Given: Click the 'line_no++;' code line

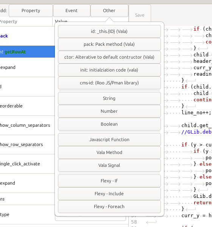Looking at the screenshot, I should (x=196, y=112).
